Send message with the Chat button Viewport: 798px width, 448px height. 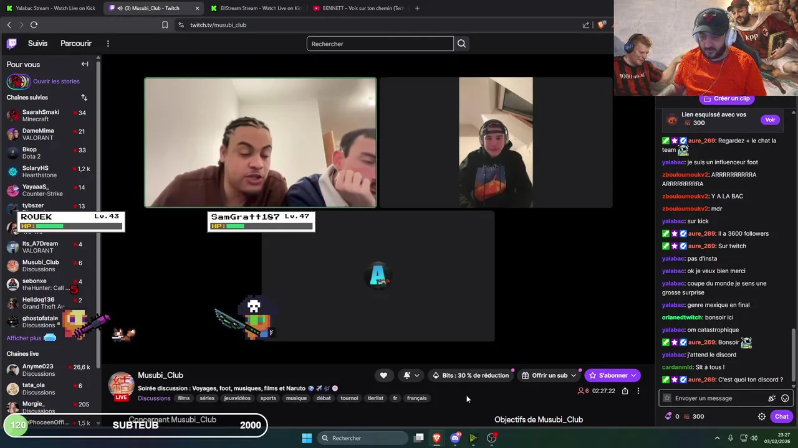[x=781, y=417]
